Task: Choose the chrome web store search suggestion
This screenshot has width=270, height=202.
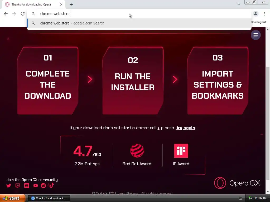Action: coord(139,23)
